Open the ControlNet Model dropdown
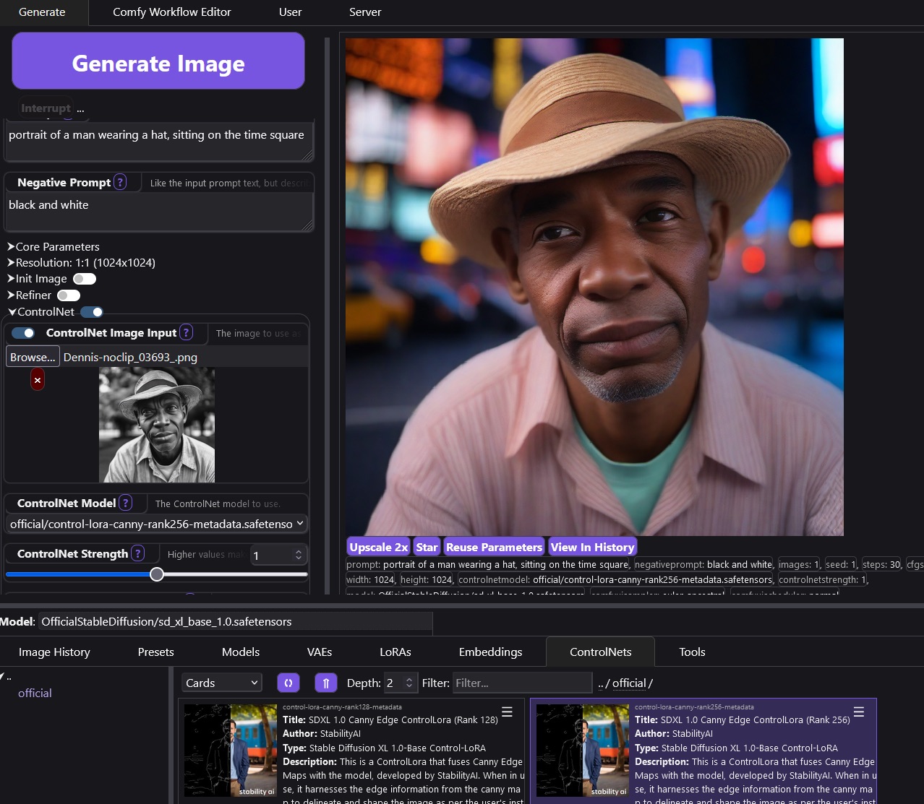Viewport: 924px width, 804px height. point(157,524)
